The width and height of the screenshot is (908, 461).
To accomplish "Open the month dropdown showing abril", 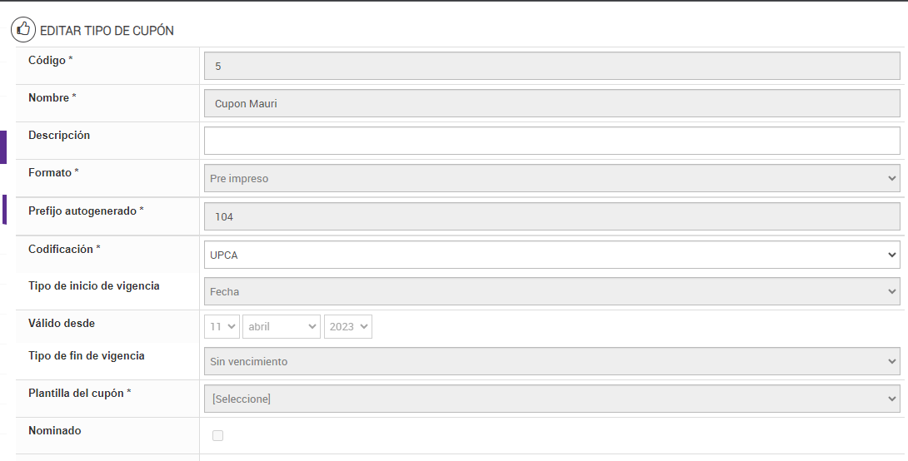I will coord(282,327).
